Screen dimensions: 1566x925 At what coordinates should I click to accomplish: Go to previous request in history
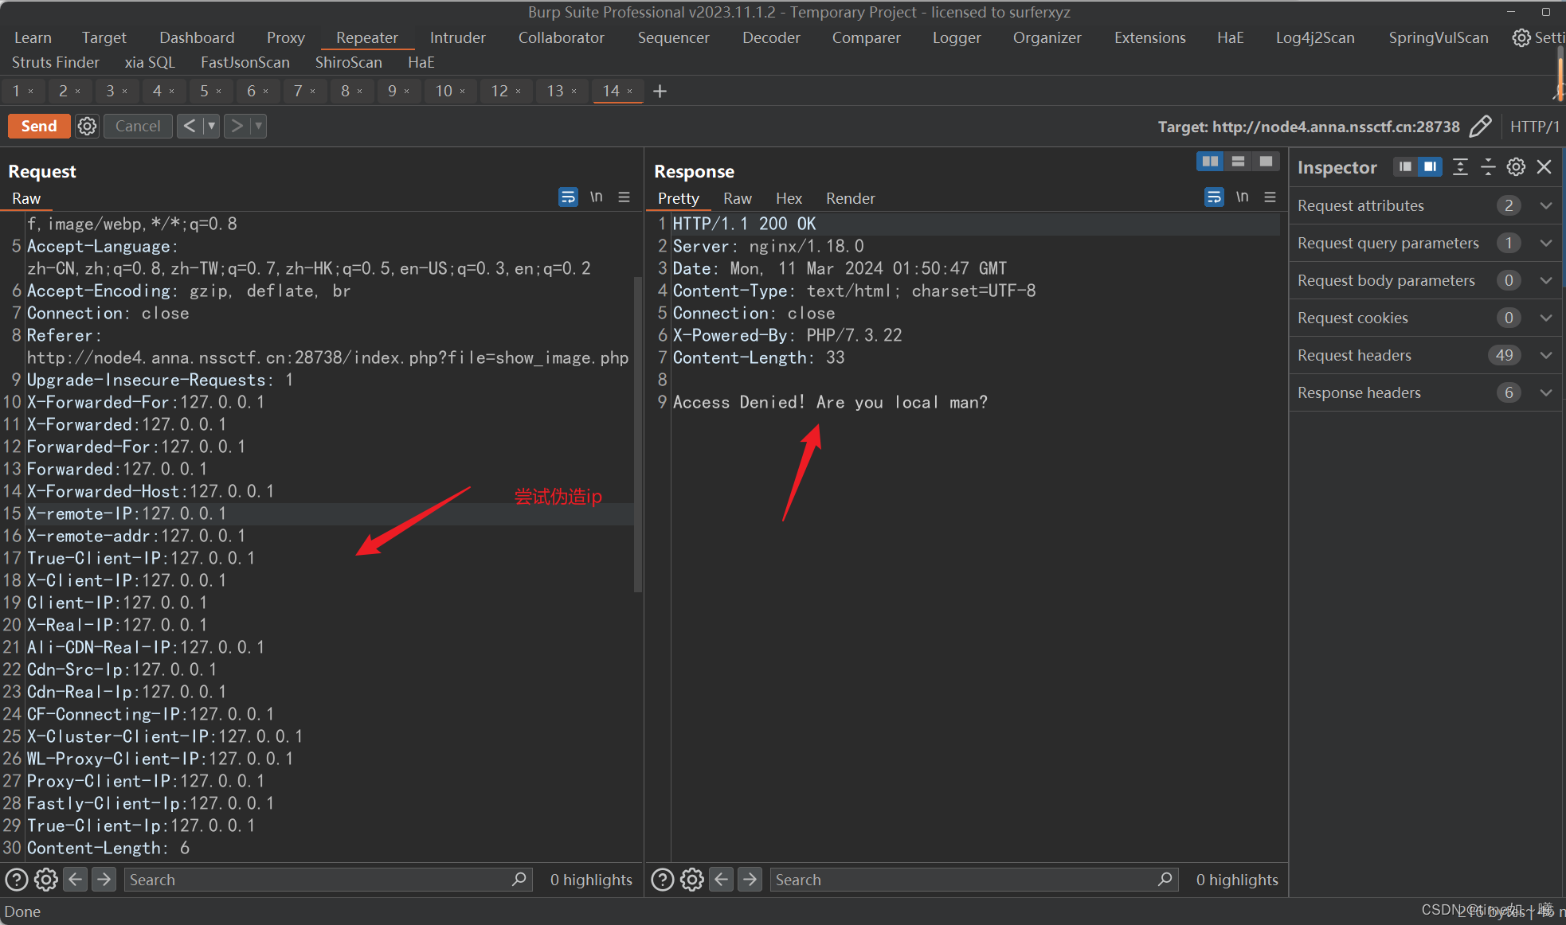click(189, 126)
